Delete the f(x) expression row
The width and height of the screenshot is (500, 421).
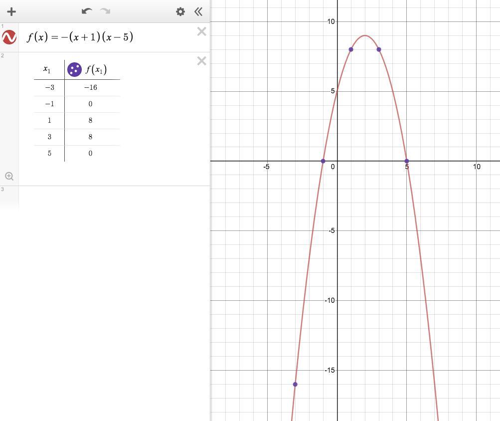tap(201, 31)
